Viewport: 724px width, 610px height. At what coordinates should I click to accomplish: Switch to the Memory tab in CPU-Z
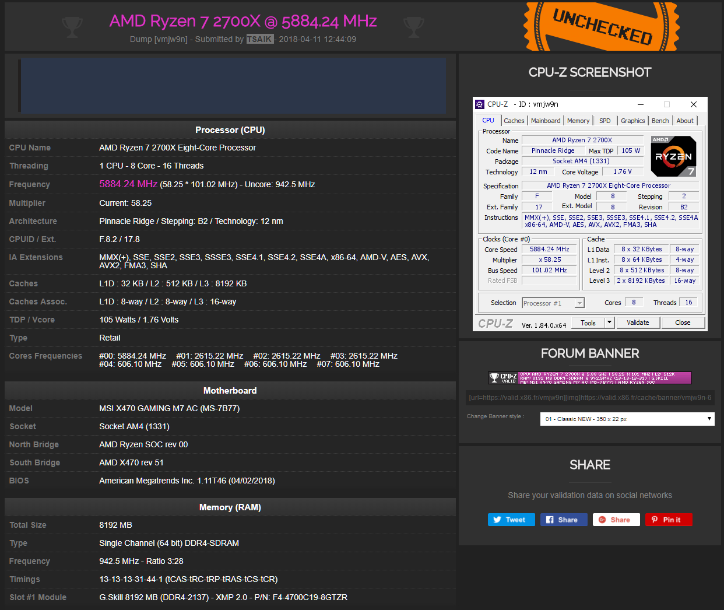click(578, 120)
